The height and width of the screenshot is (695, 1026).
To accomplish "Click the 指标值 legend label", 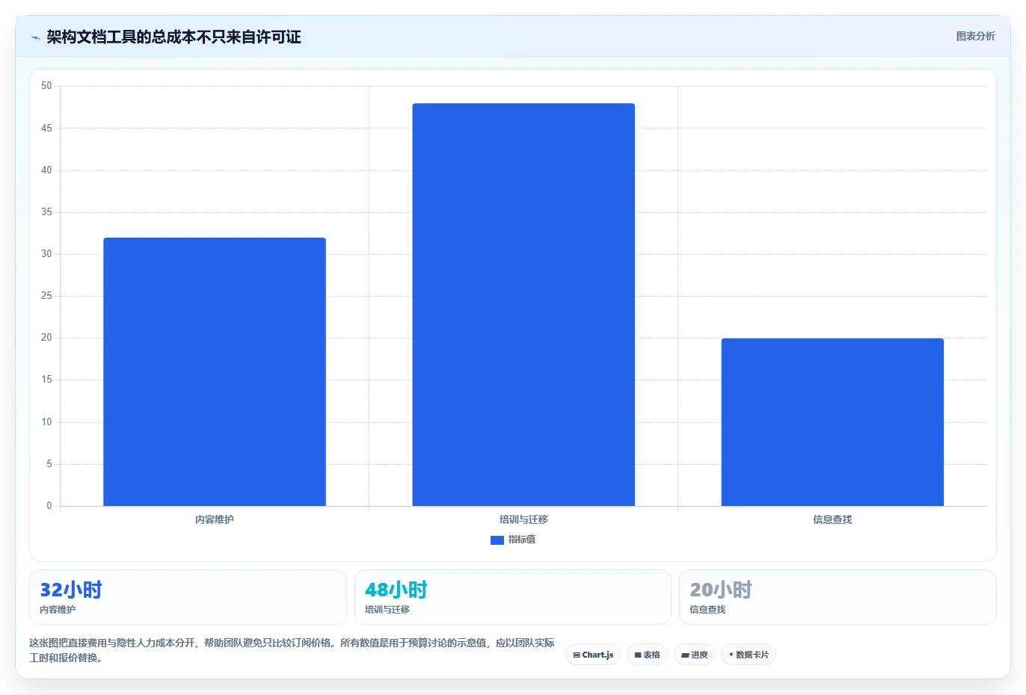I will pos(522,540).
